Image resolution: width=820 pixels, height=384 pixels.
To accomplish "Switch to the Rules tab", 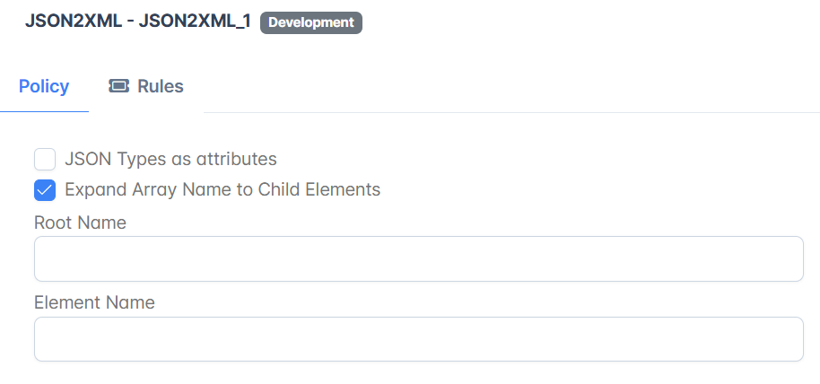I will (146, 86).
